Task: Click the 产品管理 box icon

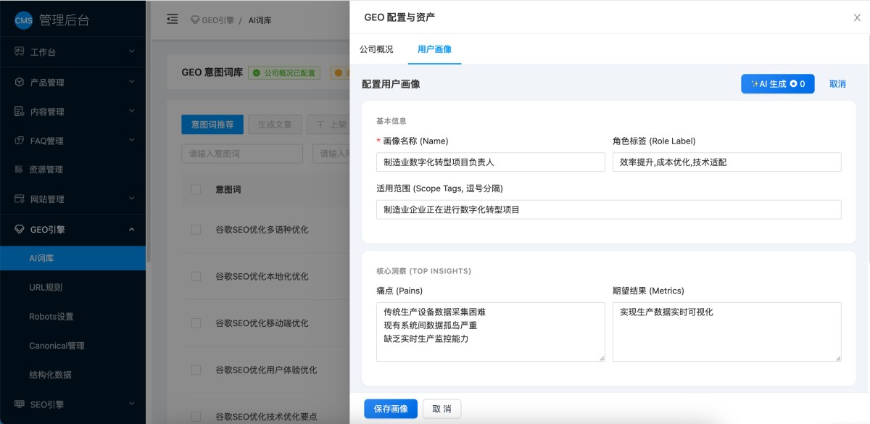Action: click(19, 83)
